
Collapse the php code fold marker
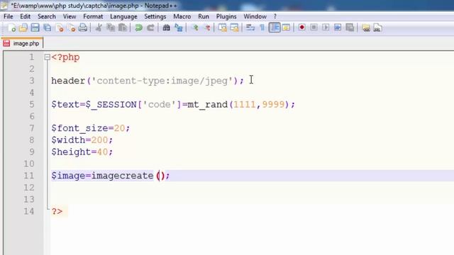coord(48,57)
